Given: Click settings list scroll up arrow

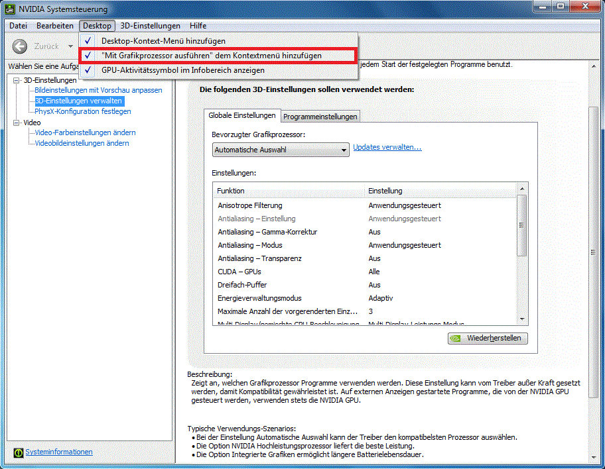Looking at the screenshot, I should pos(522,189).
